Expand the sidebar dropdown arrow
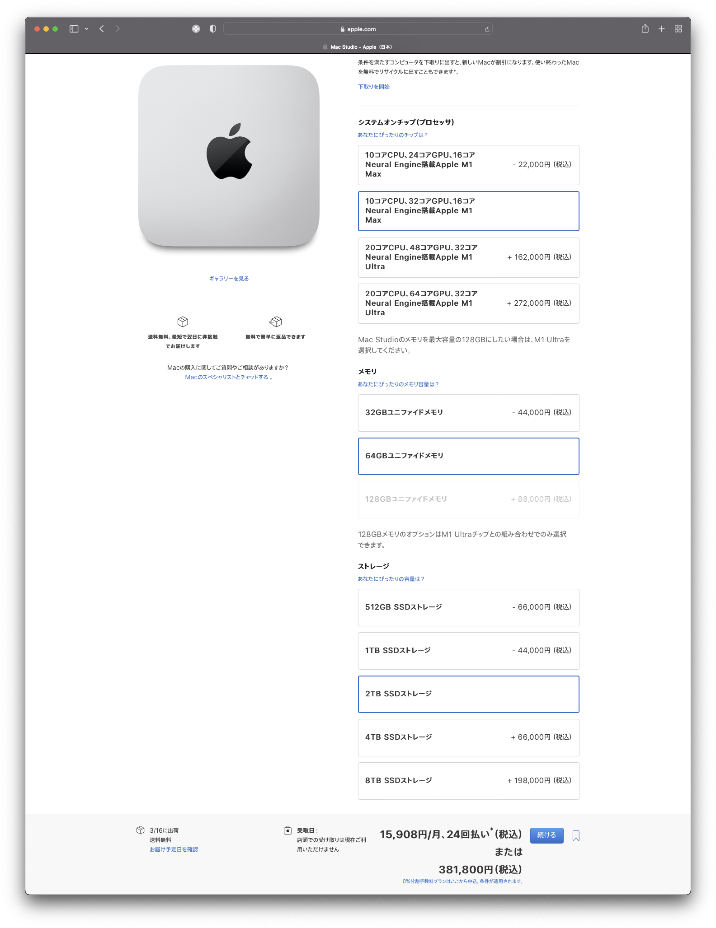The width and height of the screenshot is (716, 928). (86, 29)
